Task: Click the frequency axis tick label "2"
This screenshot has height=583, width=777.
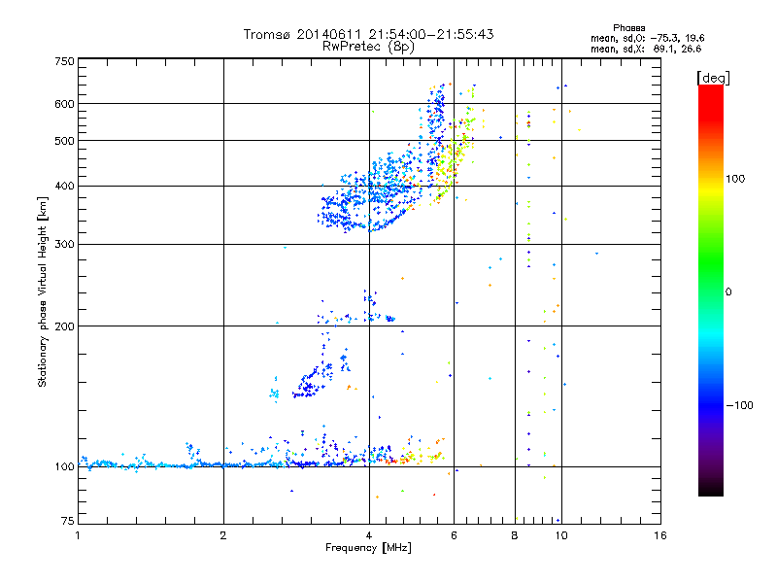Action: 223,535
